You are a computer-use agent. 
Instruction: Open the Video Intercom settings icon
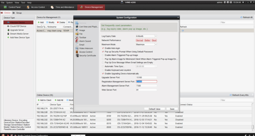[x=77, y=48]
